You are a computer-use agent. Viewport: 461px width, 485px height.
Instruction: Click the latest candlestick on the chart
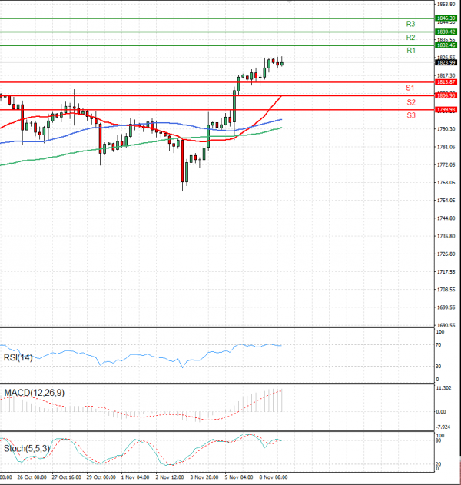(282, 63)
